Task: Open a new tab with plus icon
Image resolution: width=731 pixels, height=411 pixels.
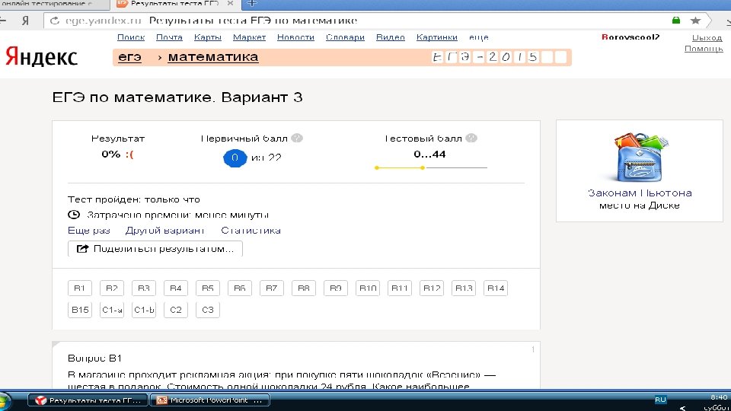Action: tap(252, 4)
